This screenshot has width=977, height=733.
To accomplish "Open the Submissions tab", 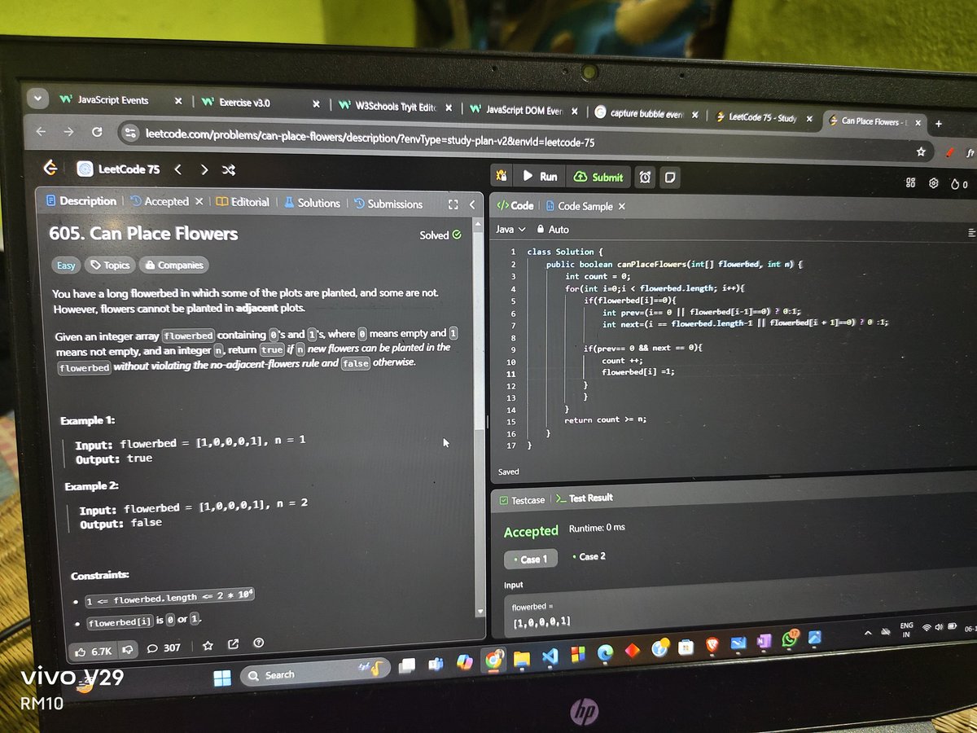I will [x=388, y=204].
